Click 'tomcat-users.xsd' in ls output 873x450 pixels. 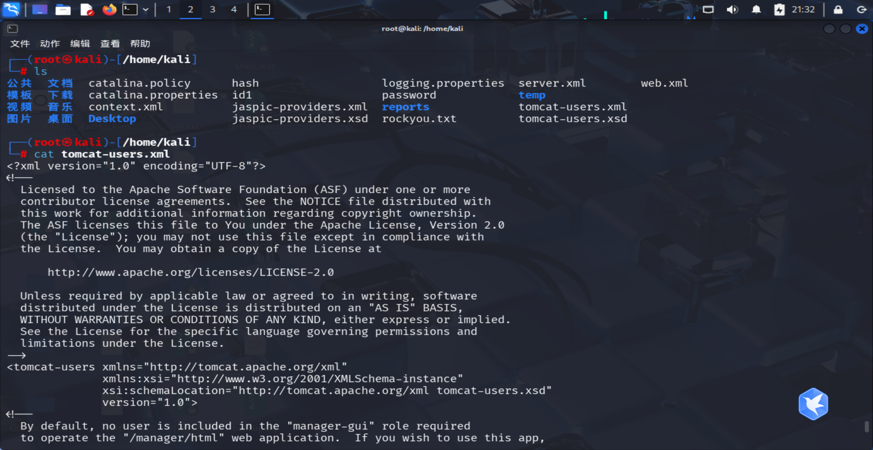click(x=573, y=119)
